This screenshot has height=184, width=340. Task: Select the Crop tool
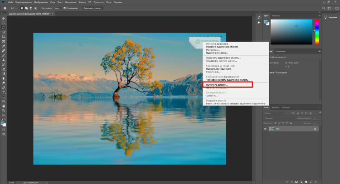tap(4, 37)
